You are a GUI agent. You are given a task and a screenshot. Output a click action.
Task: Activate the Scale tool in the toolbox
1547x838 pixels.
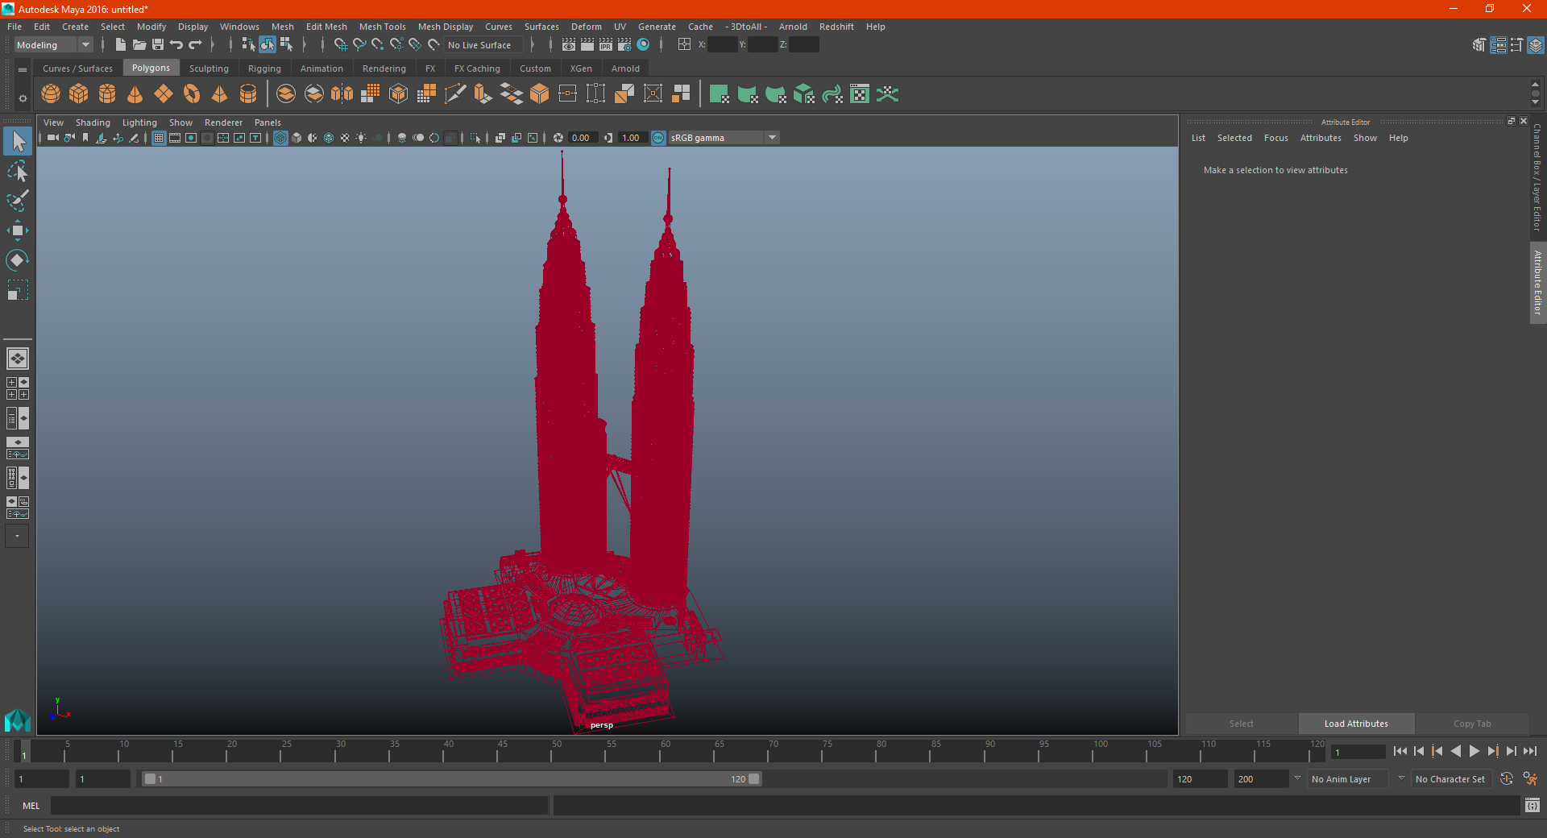tap(18, 289)
